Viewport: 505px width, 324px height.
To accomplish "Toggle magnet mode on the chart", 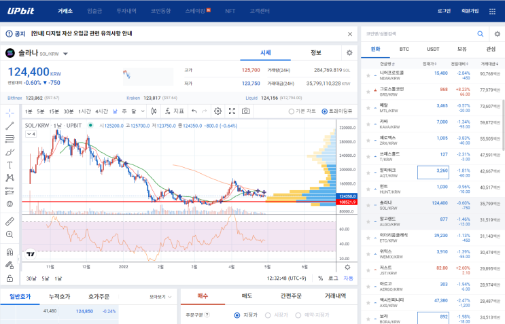I will click(x=10, y=252).
